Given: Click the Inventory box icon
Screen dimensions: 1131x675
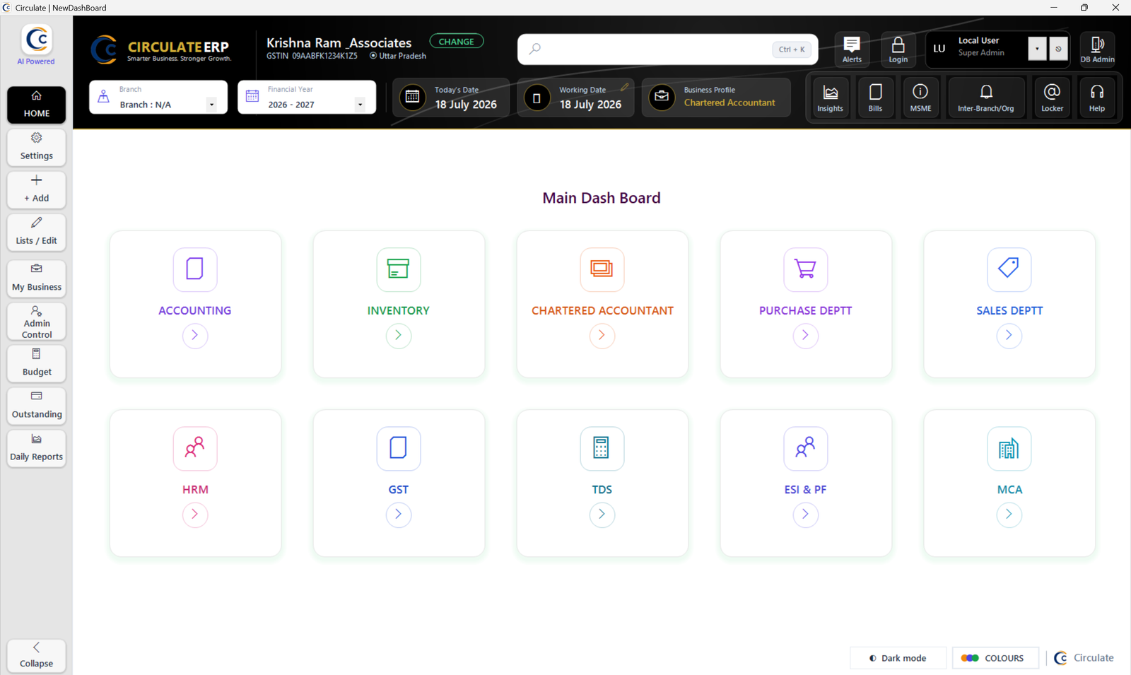Looking at the screenshot, I should pos(399,269).
